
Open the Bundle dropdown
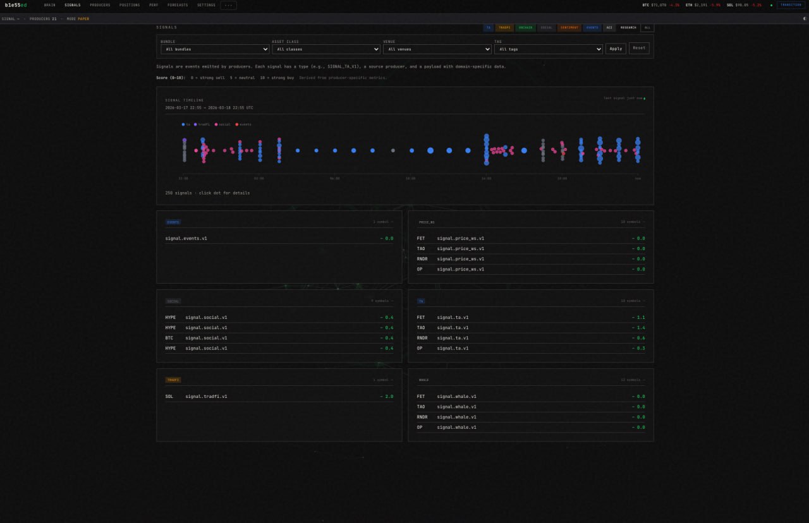[x=215, y=49]
